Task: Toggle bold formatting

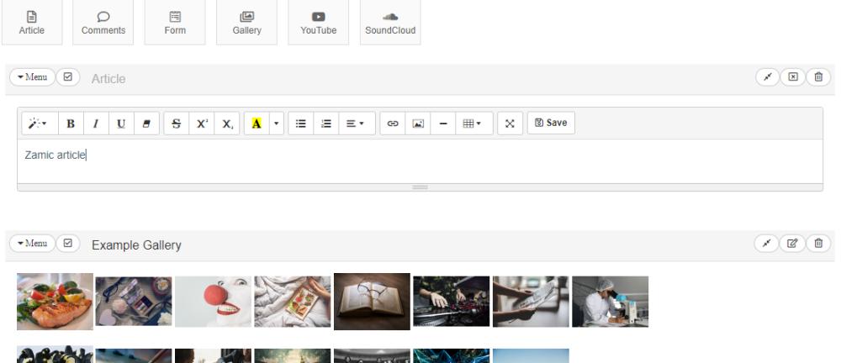Action: tap(71, 124)
